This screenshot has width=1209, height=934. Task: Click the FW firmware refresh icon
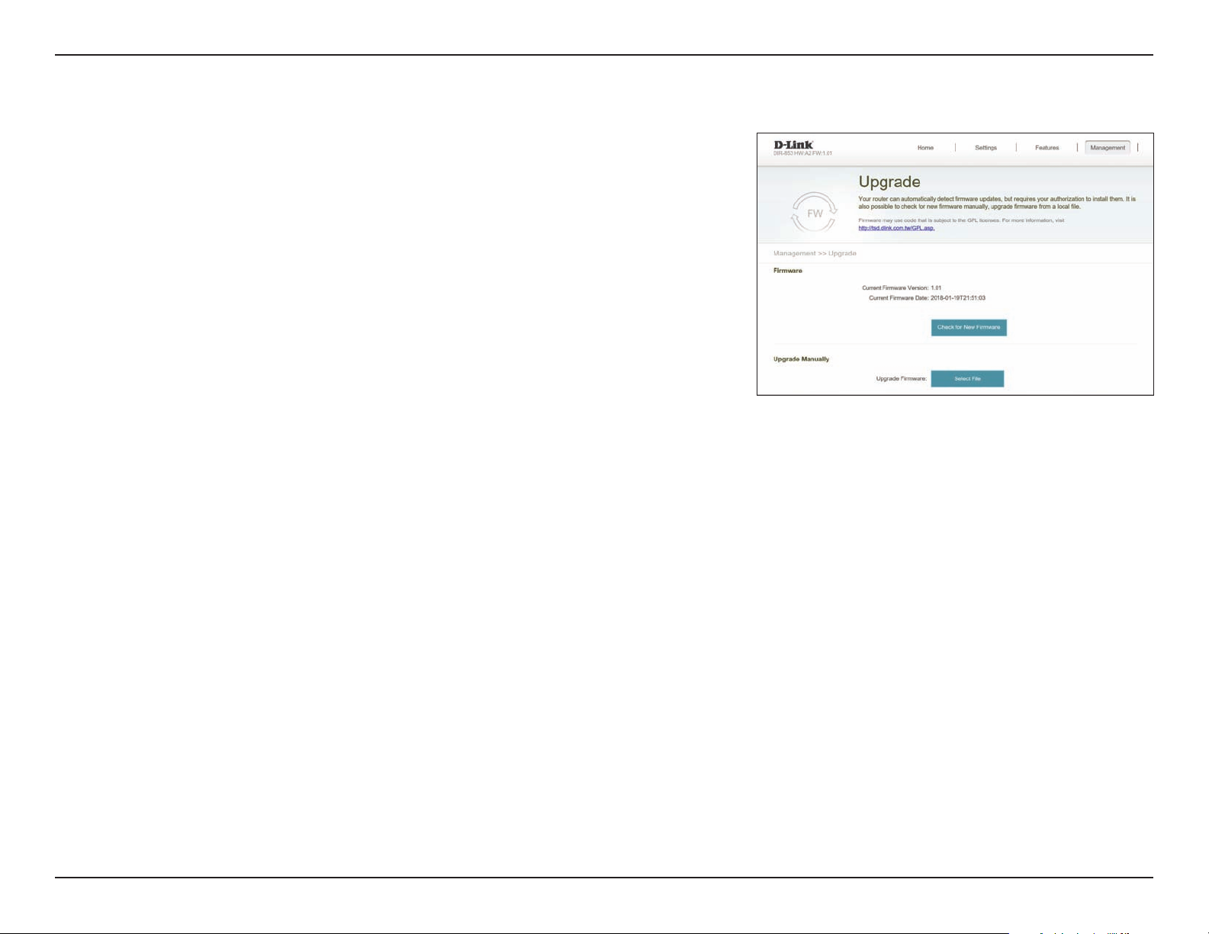click(815, 213)
